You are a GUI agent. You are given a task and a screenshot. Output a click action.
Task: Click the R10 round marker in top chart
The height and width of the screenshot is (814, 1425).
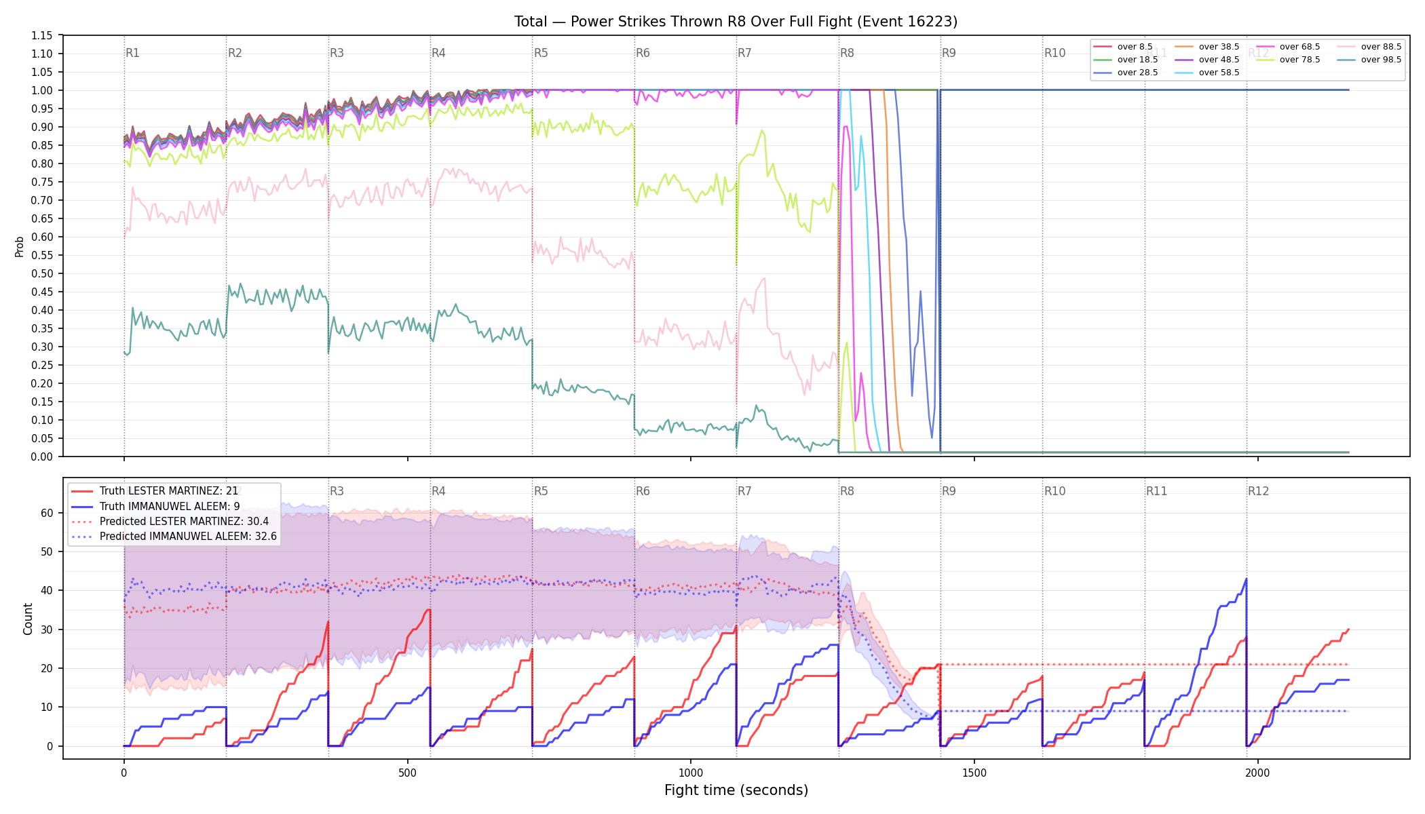(x=1054, y=53)
